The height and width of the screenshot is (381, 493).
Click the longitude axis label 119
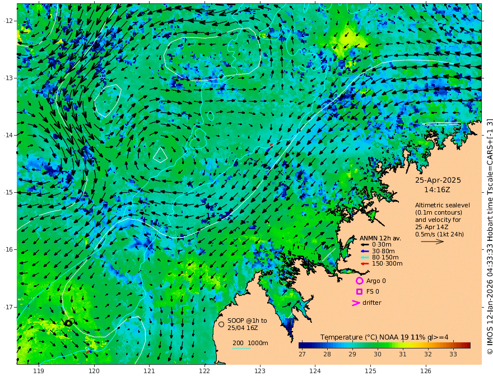click(x=39, y=371)
